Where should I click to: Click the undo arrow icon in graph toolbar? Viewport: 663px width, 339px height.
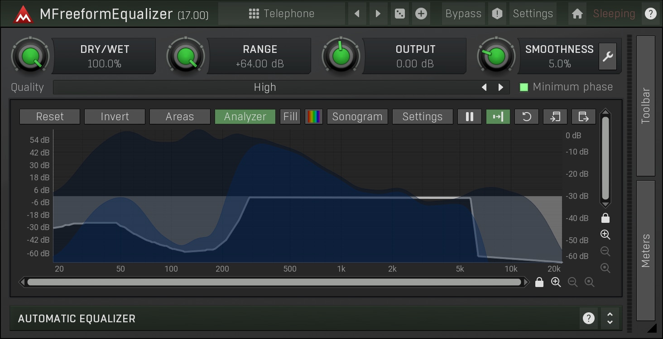click(526, 117)
